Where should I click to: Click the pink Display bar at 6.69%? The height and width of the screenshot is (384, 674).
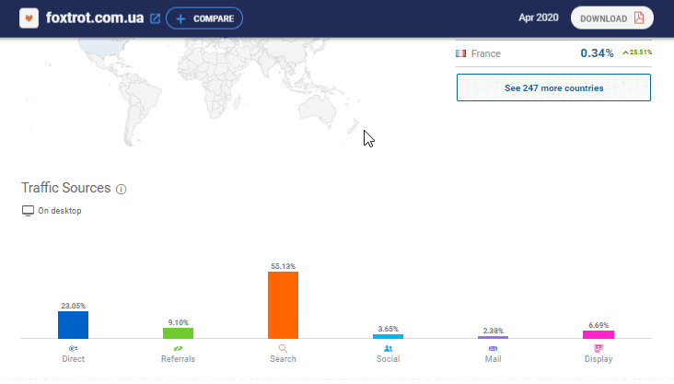[598, 334]
